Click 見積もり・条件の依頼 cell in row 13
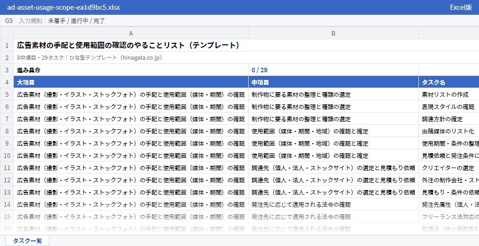479x246 pixels. click(x=449, y=192)
